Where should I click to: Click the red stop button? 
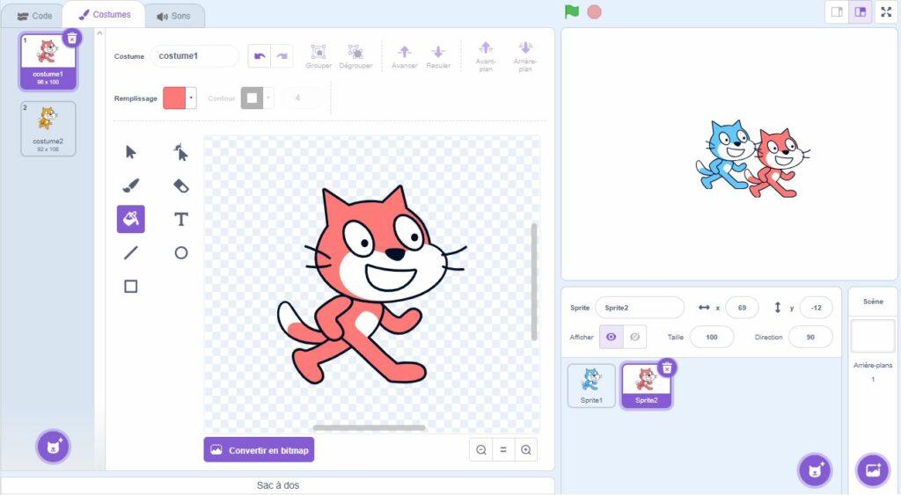click(x=594, y=12)
